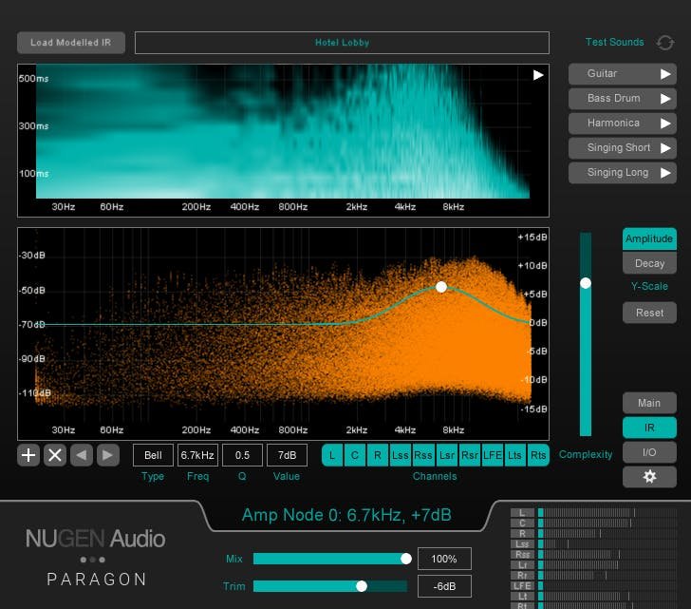Click the 6.7kHz Freq input field
691x609 pixels.
(x=197, y=455)
